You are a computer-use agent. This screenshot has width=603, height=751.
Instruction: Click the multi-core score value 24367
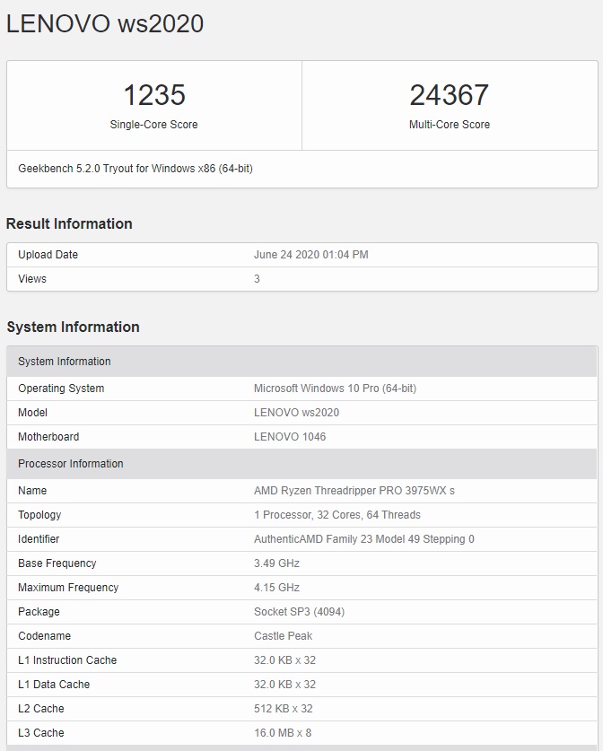[x=449, y=95]
